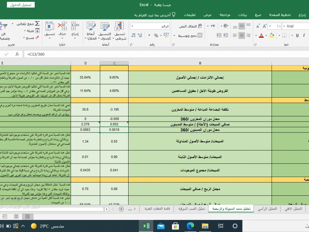Click the Increase Decimal icon
Screen dimensions: 309x232
coord(140,35)
